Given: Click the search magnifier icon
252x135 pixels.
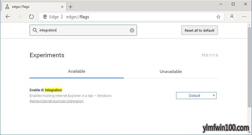Looking at the screenshot, I should pos(35,30).
